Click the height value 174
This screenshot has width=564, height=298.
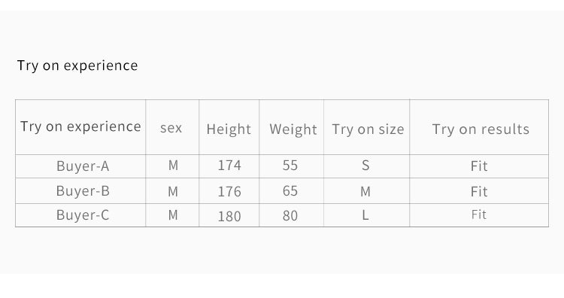pos(229,166)
